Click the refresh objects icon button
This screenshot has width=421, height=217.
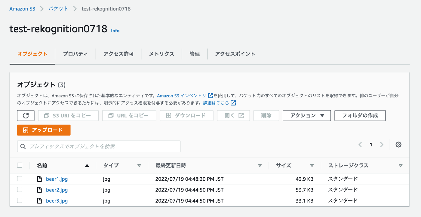pos(26,116)
